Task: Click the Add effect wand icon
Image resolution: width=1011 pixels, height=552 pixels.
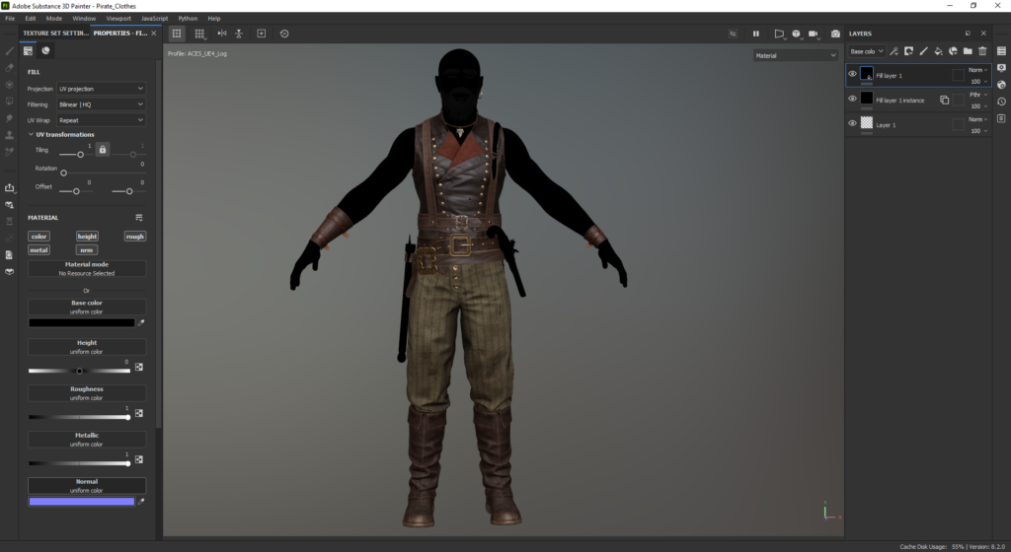Action: click(894, 51)
